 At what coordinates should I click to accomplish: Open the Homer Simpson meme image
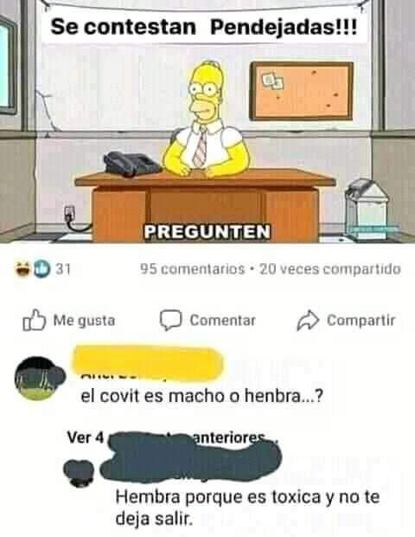point(207,121)
